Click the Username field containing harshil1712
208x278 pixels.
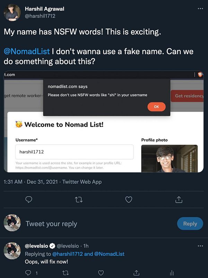(75, 152)
